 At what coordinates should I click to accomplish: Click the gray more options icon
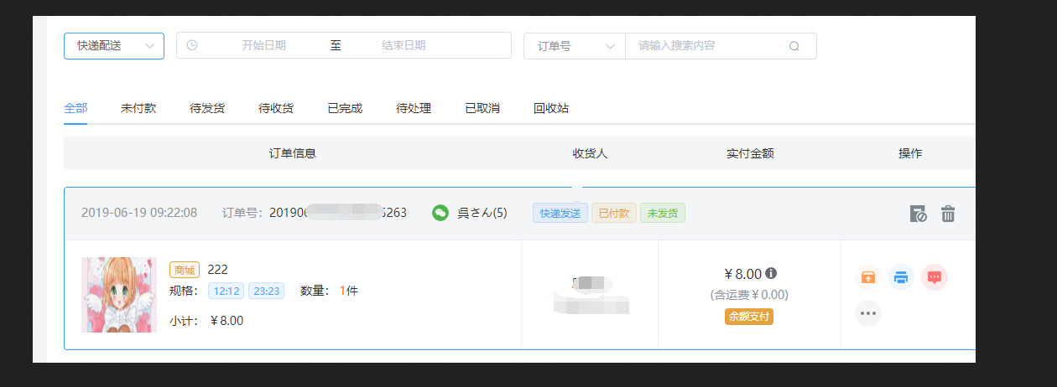[868, 313]
